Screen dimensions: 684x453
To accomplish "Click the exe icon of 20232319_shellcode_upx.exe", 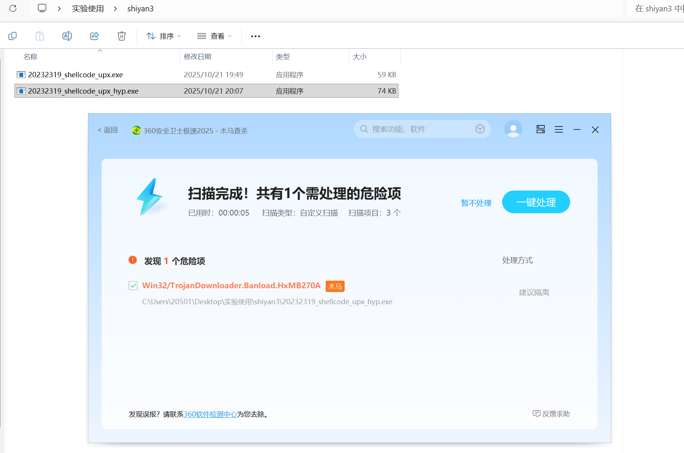I will (x=21, y=75).
